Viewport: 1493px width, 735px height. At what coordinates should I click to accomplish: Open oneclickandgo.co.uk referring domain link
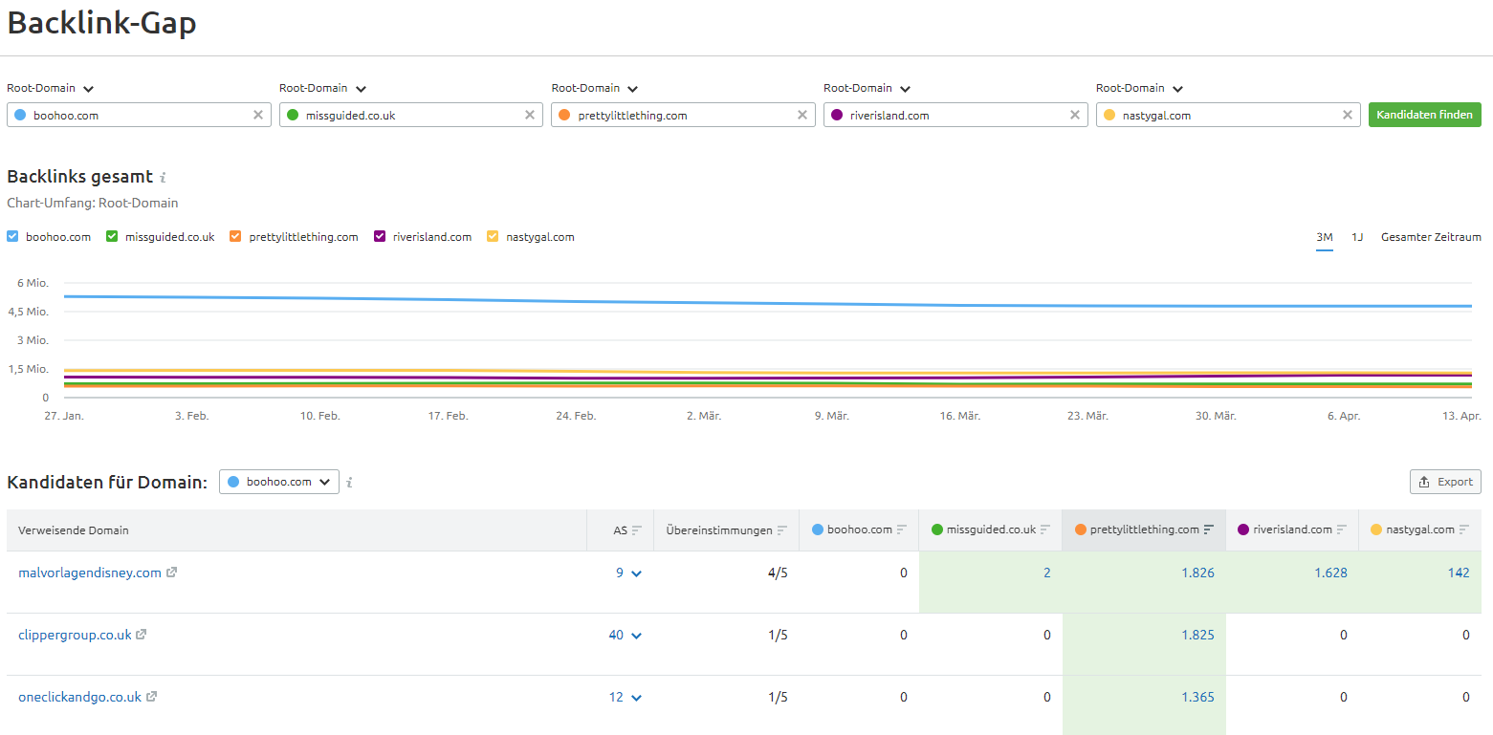[79, 697]
